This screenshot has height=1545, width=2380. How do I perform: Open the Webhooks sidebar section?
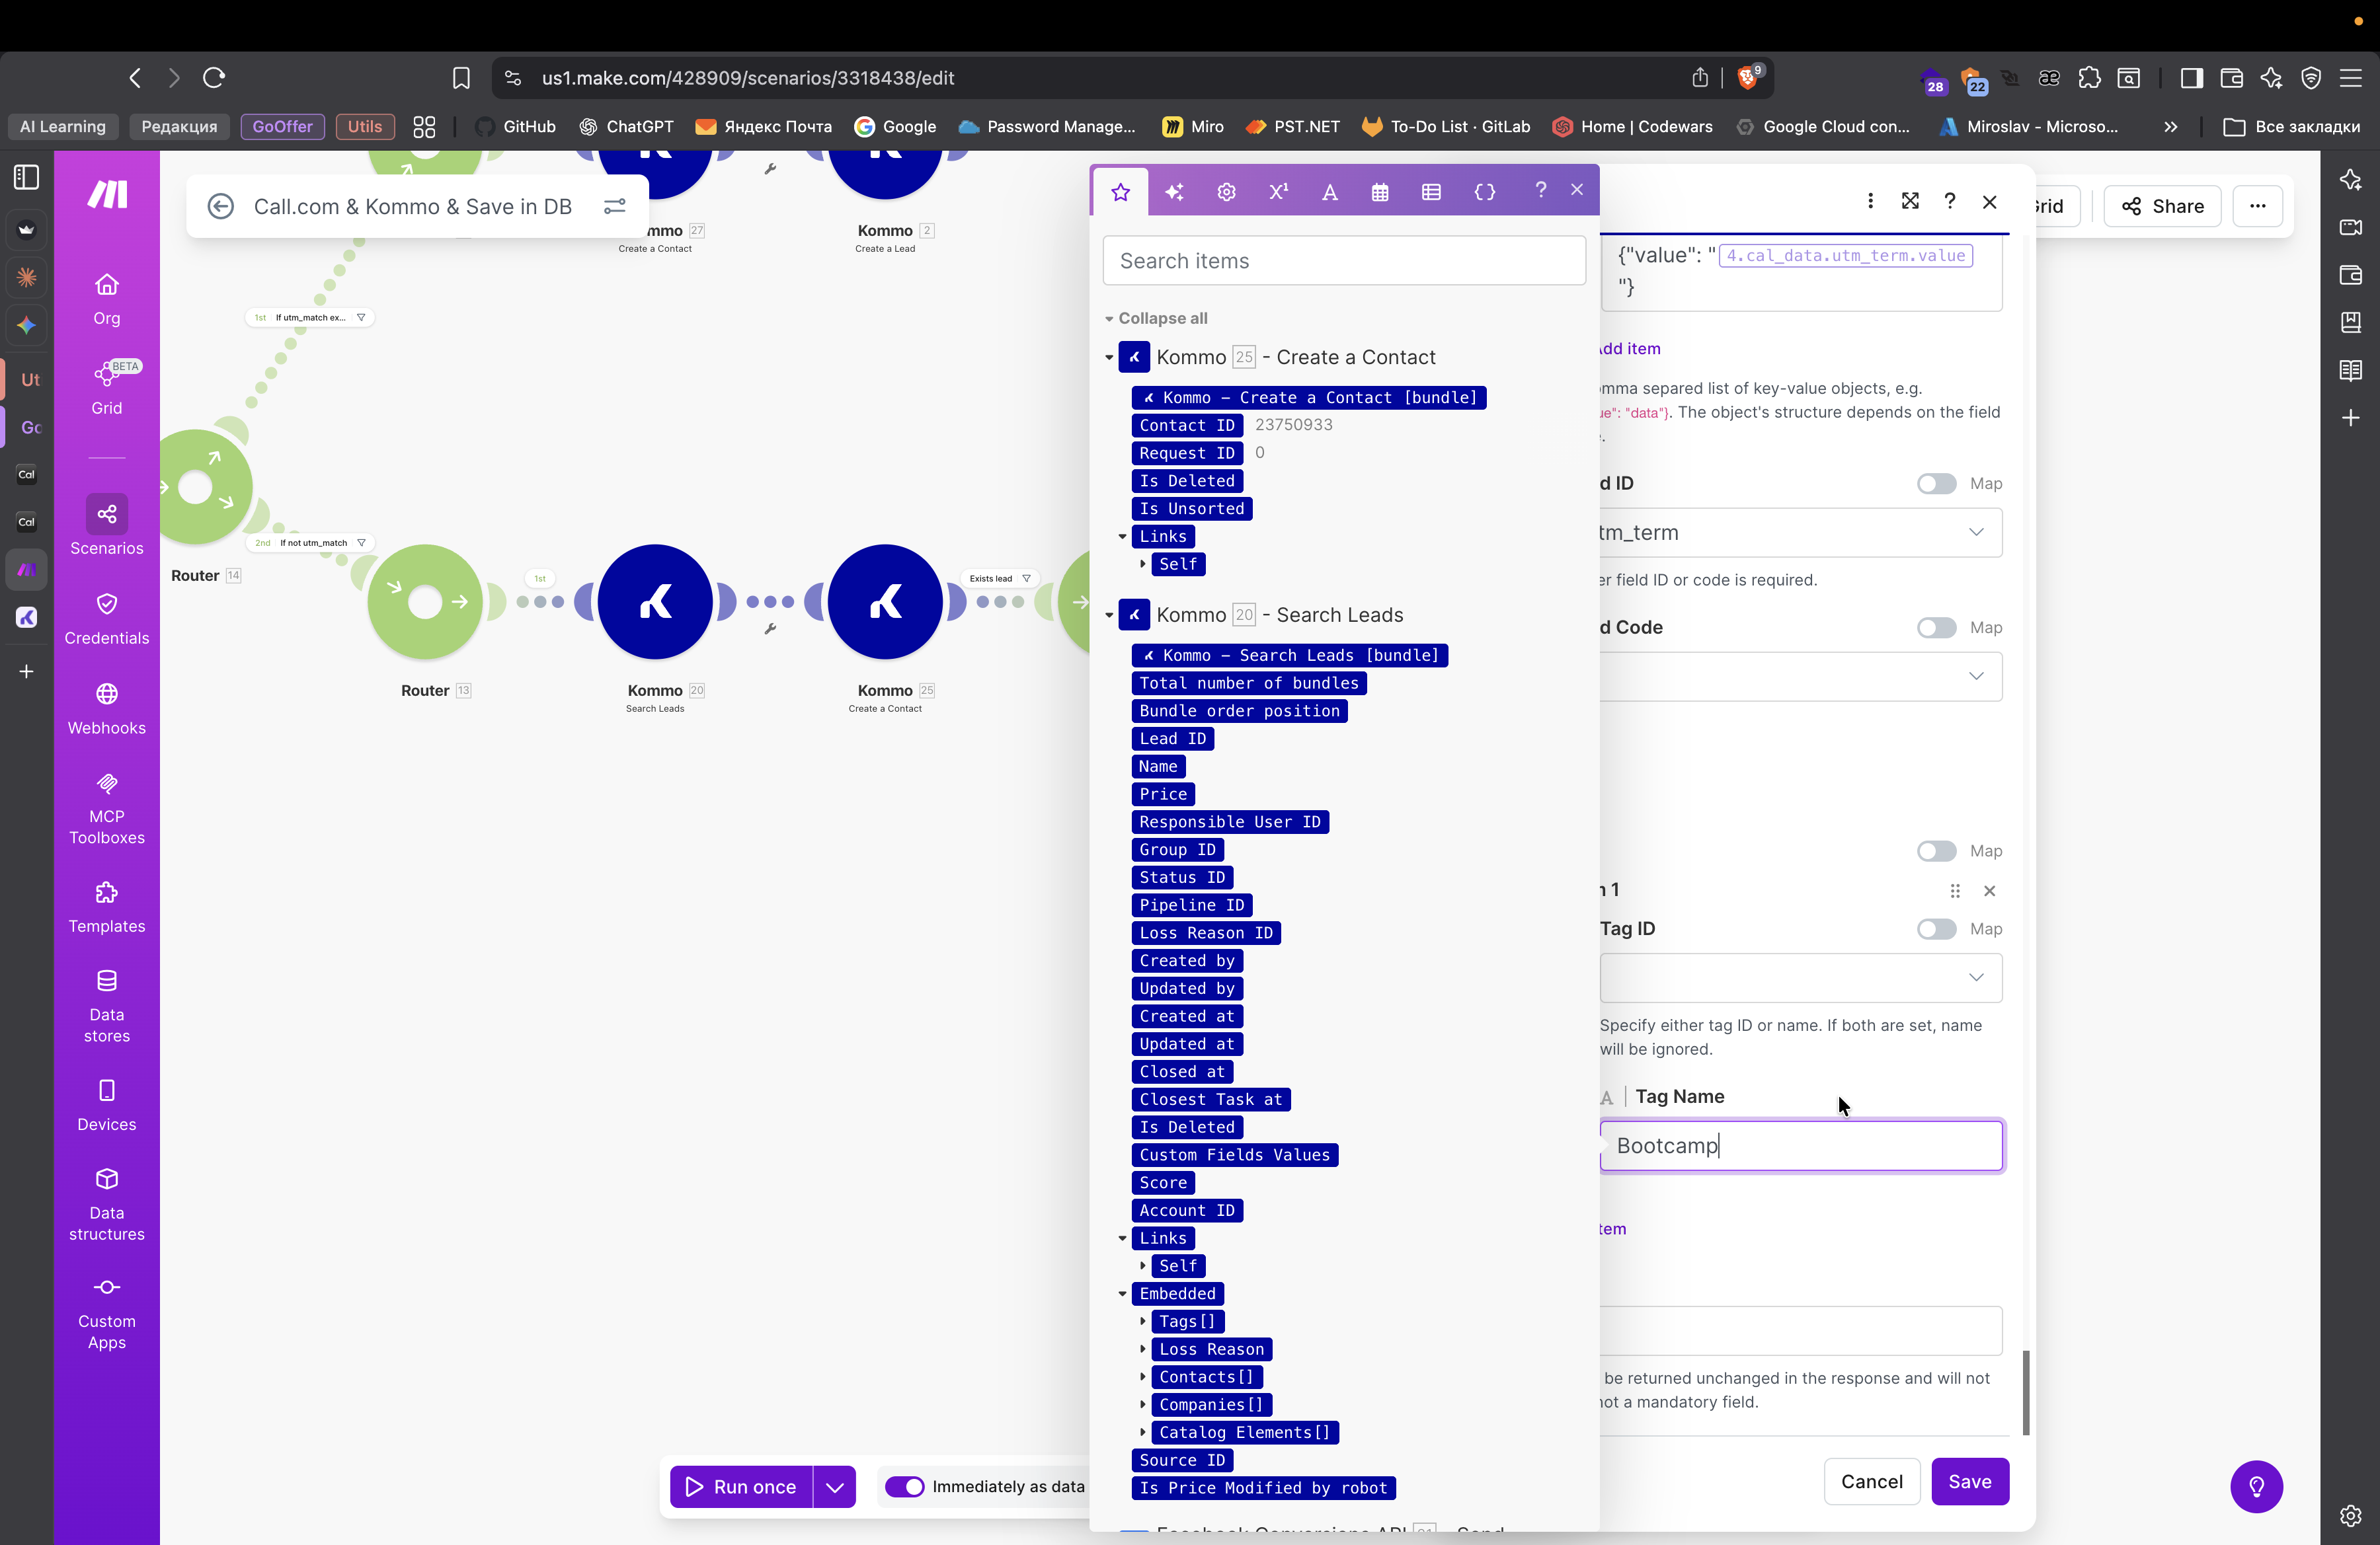(x=106, y=708)
